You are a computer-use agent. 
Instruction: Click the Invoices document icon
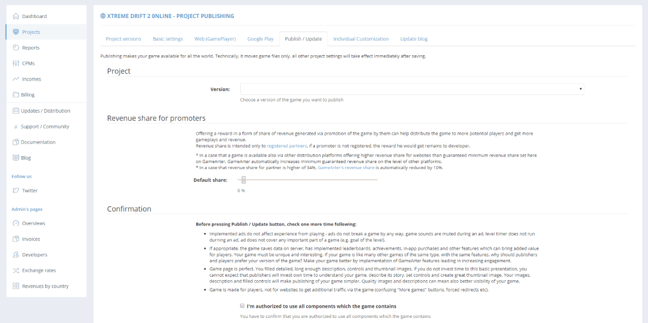coord(16,239)
